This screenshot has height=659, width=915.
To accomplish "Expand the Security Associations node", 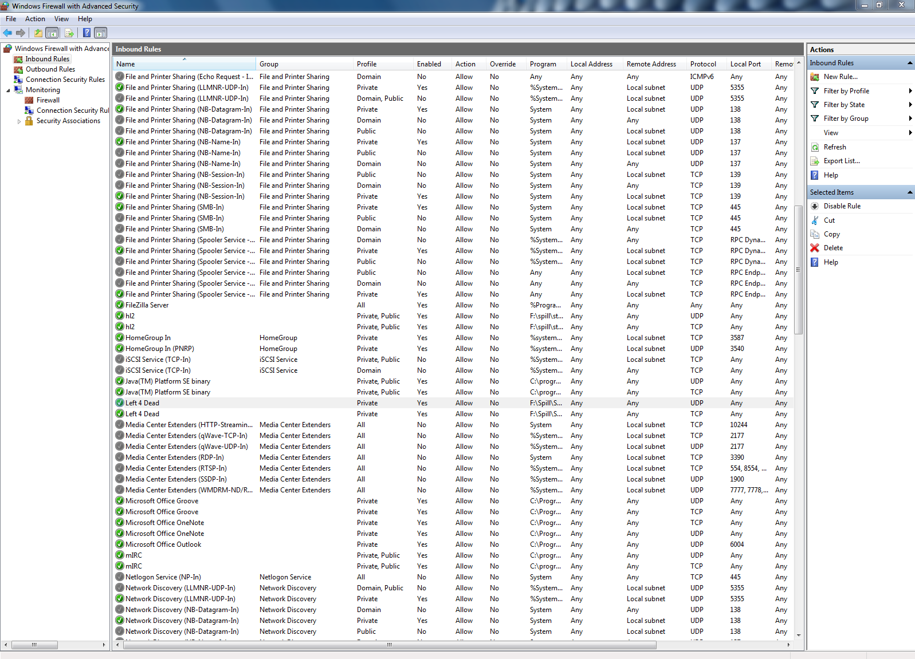I will 19,121.
